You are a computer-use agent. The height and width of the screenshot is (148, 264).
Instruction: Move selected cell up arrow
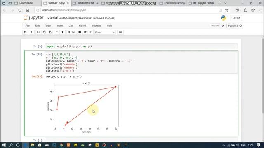point(57,32)
